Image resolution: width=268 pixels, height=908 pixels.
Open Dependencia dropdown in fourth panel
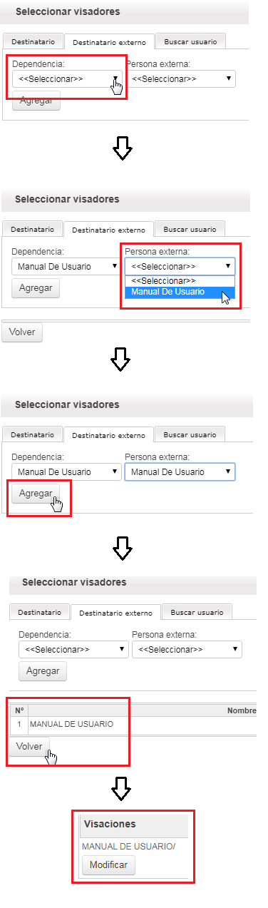[x=73, y=649]
